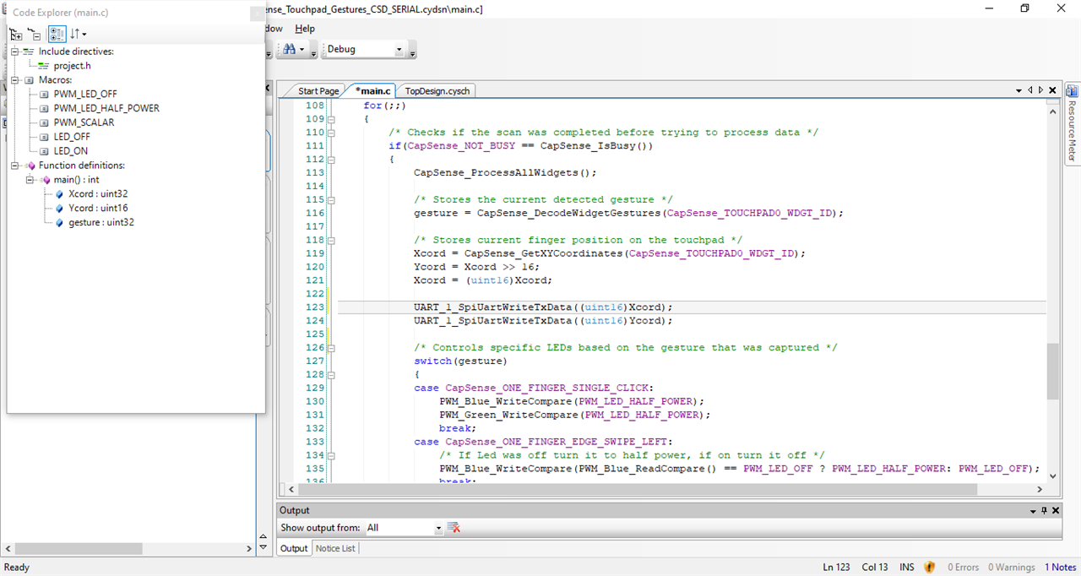Image resolution: width=1081 pixels, height=576 pixels.
Task: Collapse the code fold at line 112
Action: 330,160
